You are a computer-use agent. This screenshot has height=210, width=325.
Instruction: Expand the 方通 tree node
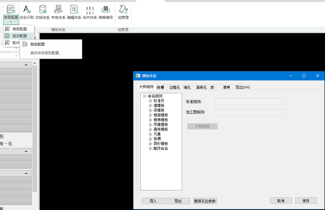tap(150, 134)
